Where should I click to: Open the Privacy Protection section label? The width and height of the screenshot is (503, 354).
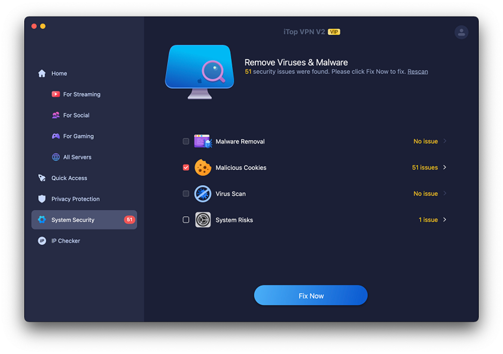pyautogui.click(x=75, y=199)
